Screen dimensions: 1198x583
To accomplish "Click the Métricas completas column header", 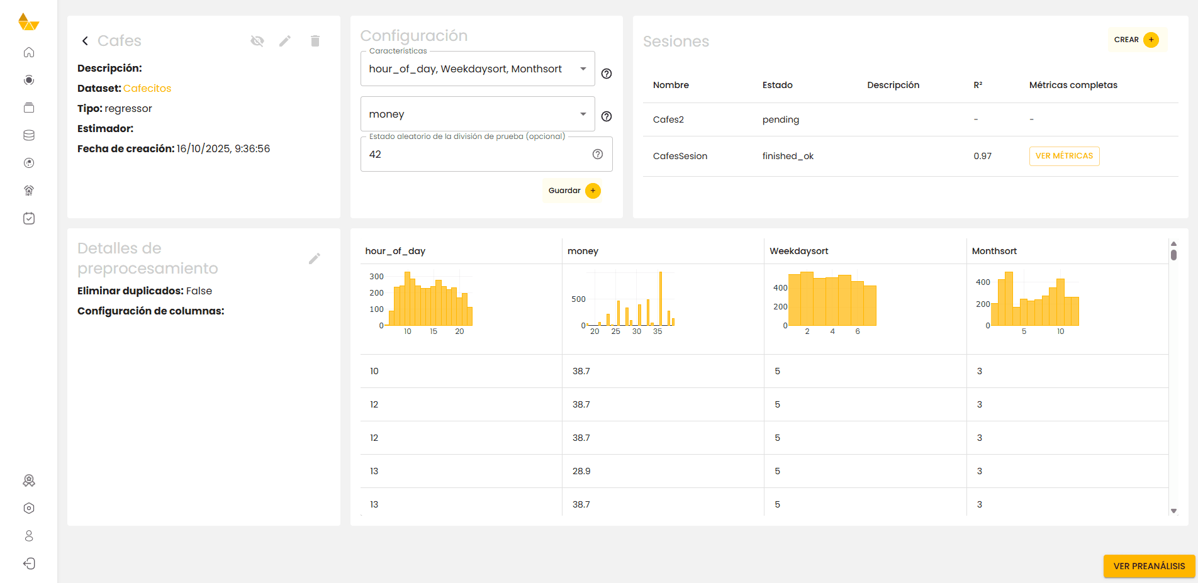I will (1073, 85).
